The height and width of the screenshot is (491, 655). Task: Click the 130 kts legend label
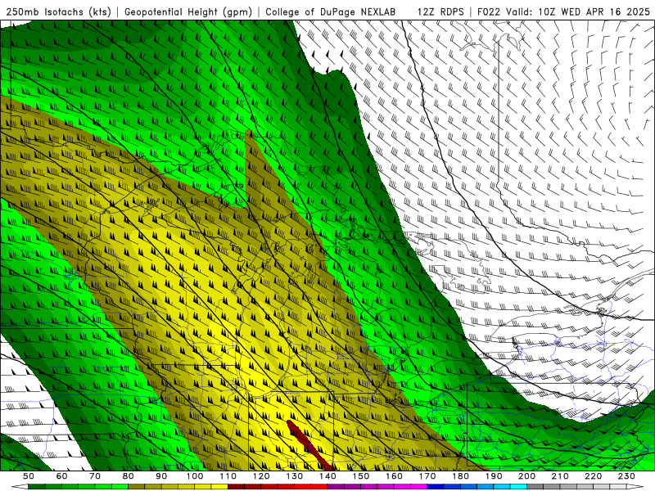pos(295,476)
